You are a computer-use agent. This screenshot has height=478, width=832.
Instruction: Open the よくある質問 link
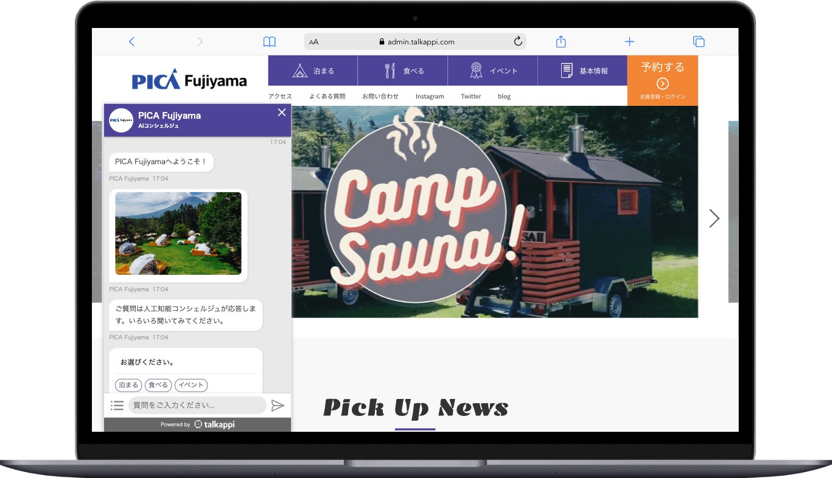point(327,96)
